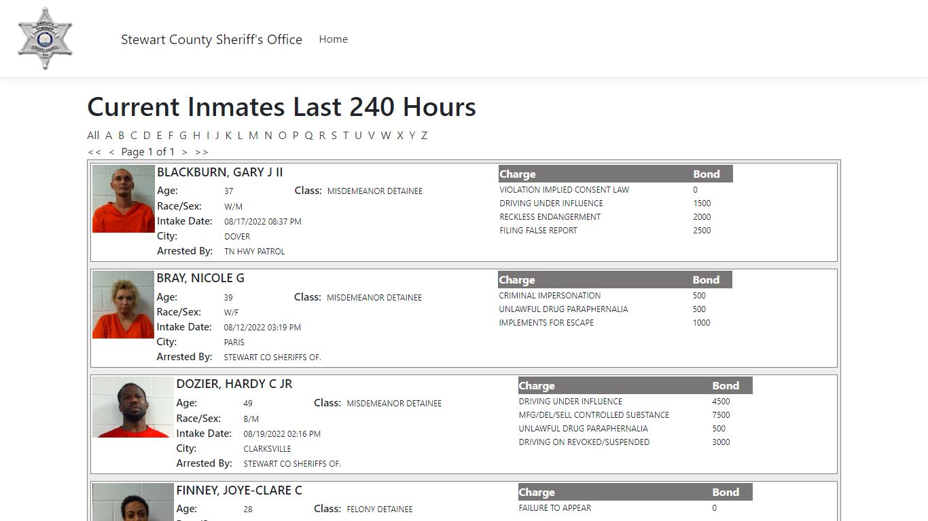
Task: Filter inmates by letter E
Action: click(x=160, y=135)
